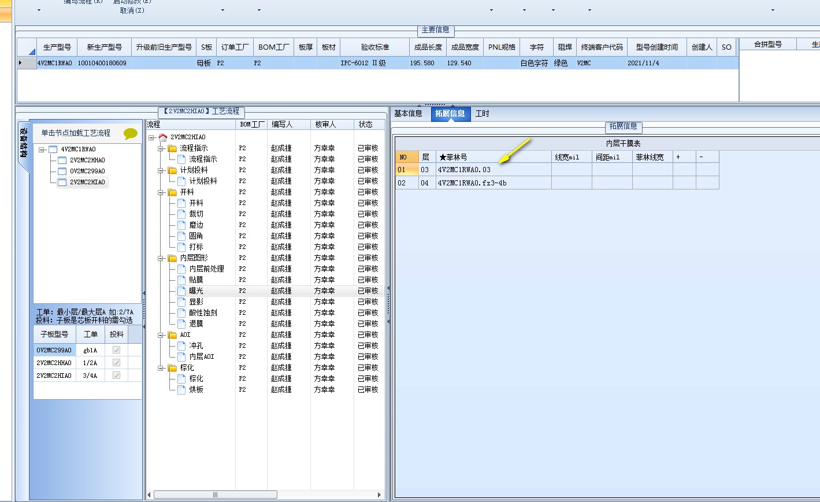
Task: Click the cell IPC-6012 II级
Action: 375,64
